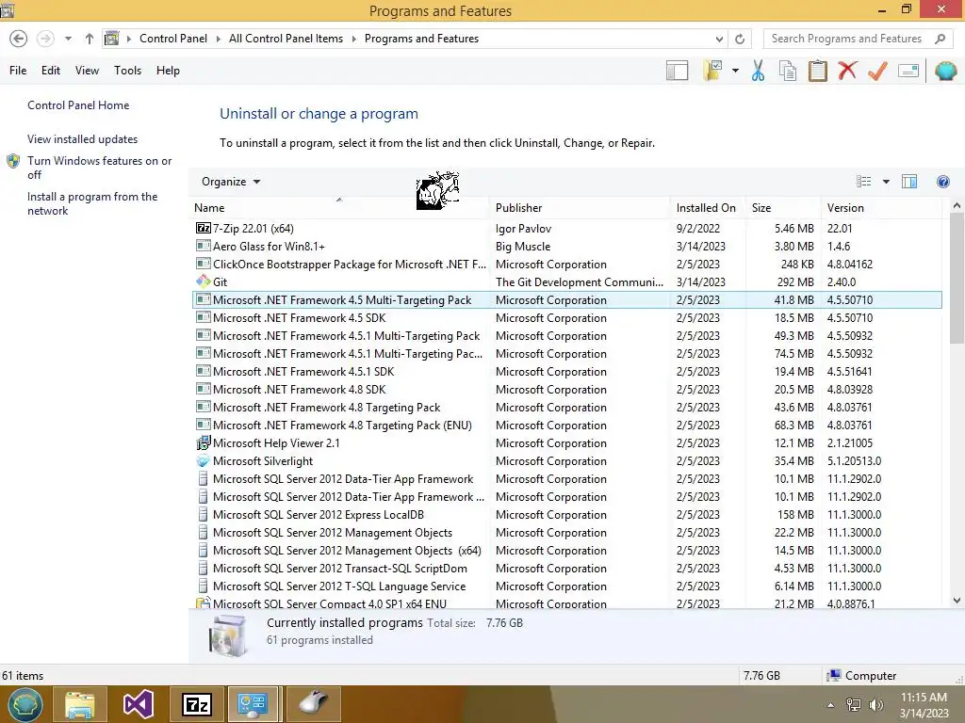The height and width of the screenshot is (723, 965).
Task: Open the Tools menu
Action: pos(127,71)
